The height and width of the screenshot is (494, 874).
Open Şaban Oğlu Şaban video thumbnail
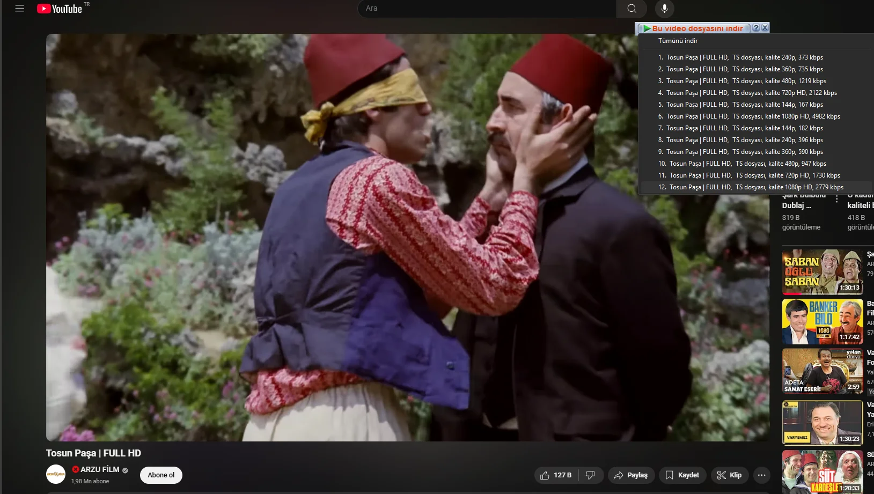pyautogui.click(x=822, y=272)
